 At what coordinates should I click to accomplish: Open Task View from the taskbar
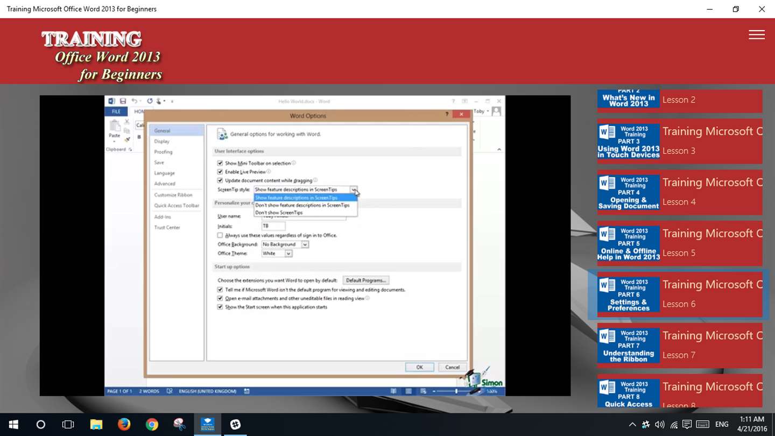click(x=68, y=425)
